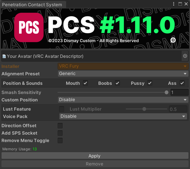Click the copyright Dismay Custom text

[x=94, y=41]
